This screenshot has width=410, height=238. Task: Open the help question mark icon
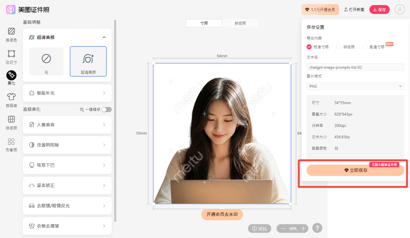click(x=317, y=228)
